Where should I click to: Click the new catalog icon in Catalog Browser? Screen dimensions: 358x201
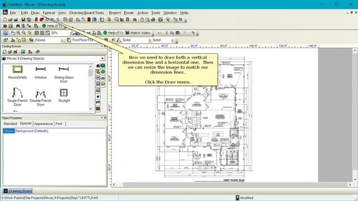4,52
